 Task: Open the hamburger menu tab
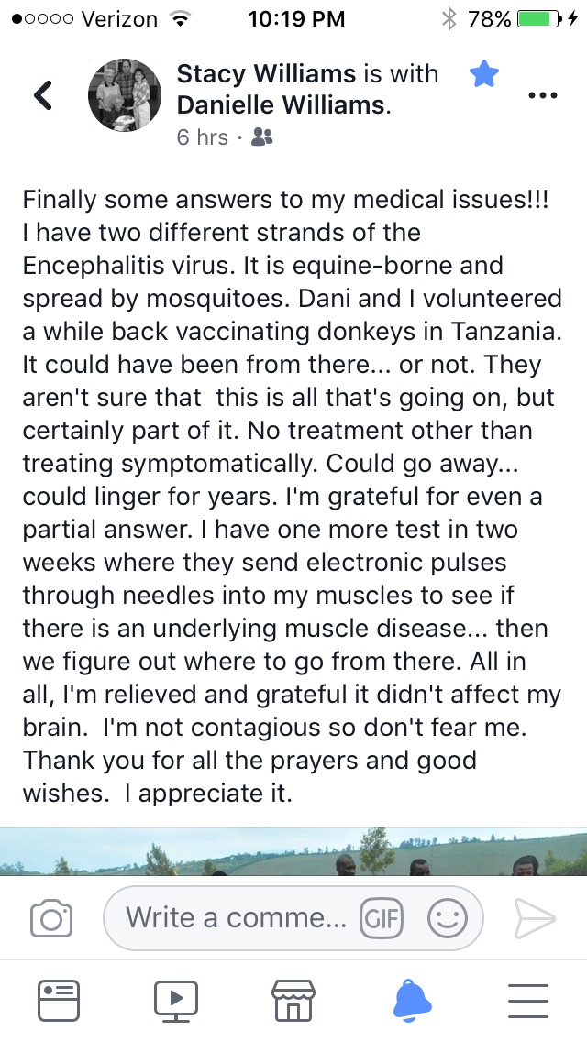point(527,1000)
